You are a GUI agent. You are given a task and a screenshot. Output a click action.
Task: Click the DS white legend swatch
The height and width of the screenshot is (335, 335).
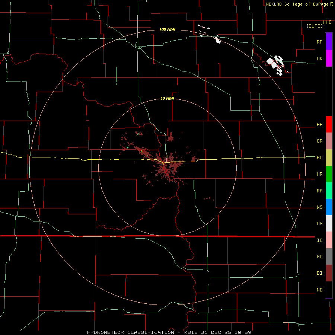pos(329,223)
